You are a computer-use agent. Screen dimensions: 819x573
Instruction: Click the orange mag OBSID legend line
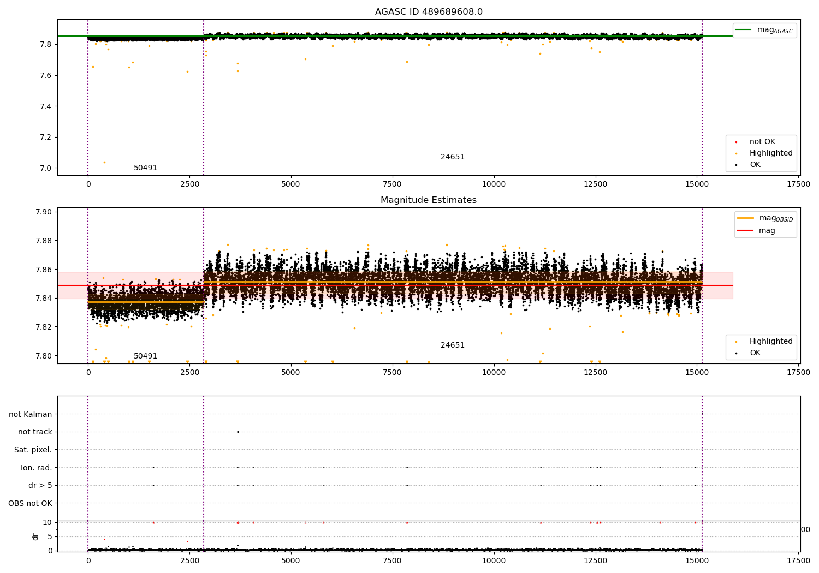tap(745, 218)
